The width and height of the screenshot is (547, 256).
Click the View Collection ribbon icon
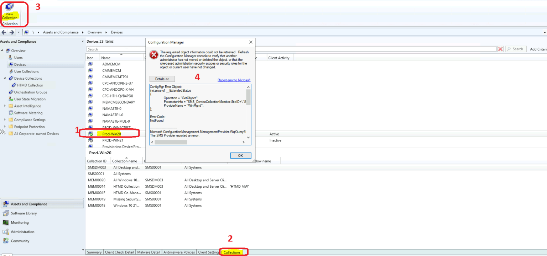pos(10,7)
